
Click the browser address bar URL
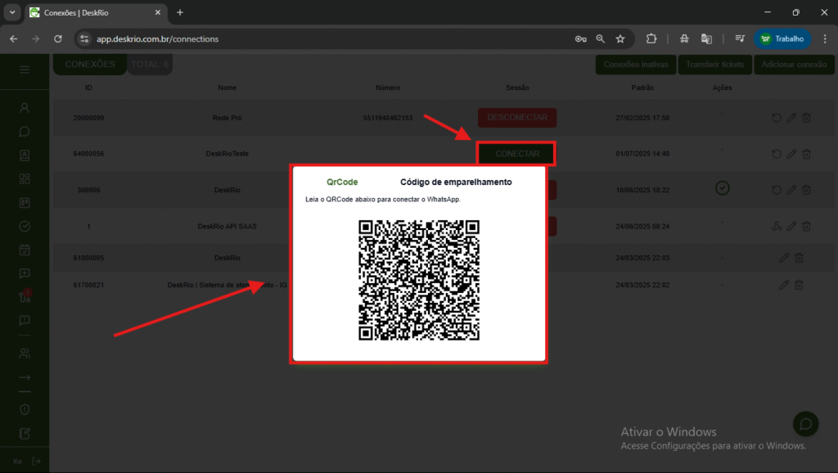(158, 39)
